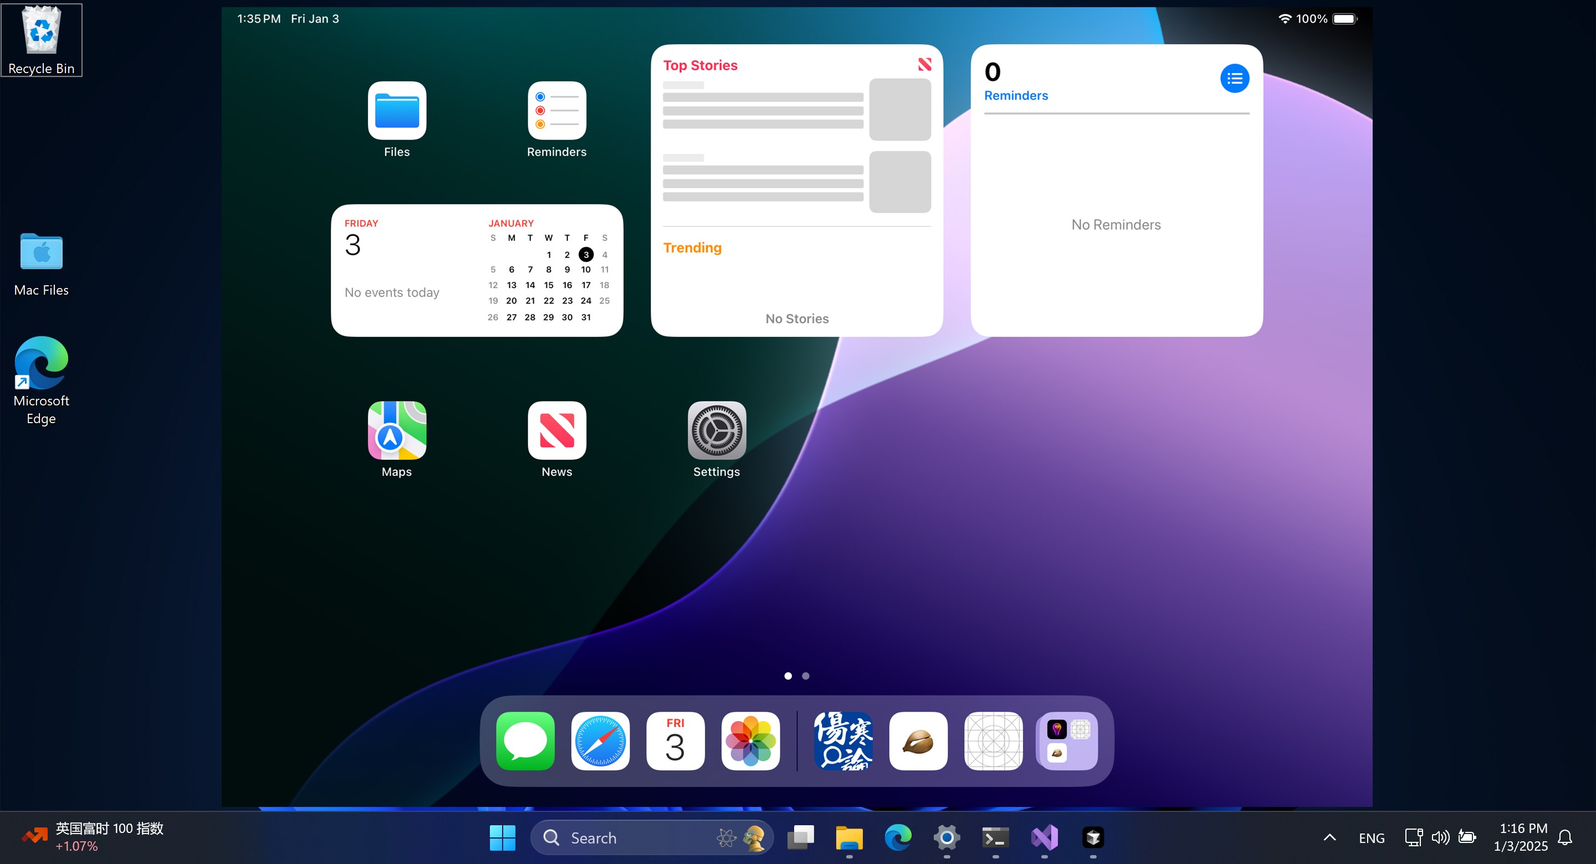
Task: Click the 英国富时 100 stock widget
Action: [x=94, y=837]
